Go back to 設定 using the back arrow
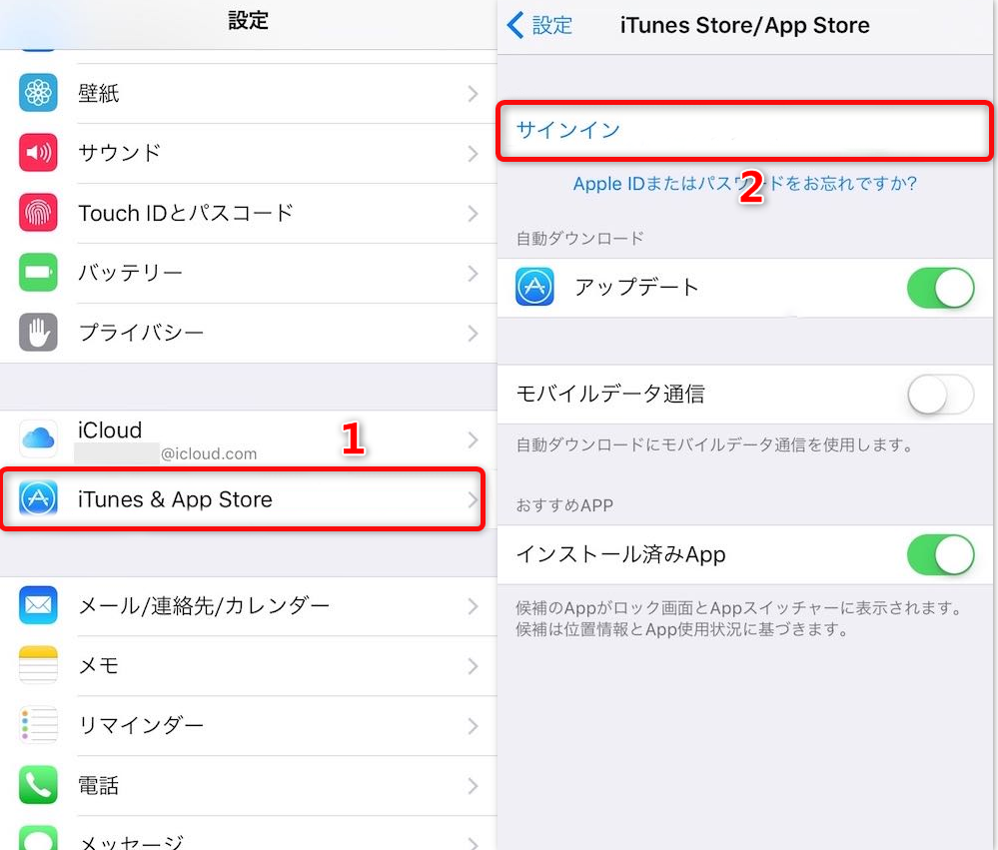The width and height of the screenshot is (998, 850). click(539, 25)
